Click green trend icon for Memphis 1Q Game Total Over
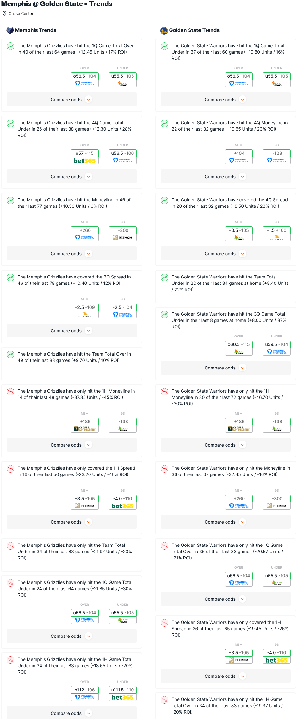Screen dimensions: 297x719 10,46
